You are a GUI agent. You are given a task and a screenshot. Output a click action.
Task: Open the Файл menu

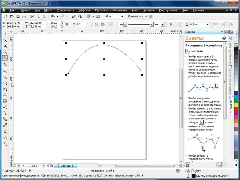tap(13, 10)
